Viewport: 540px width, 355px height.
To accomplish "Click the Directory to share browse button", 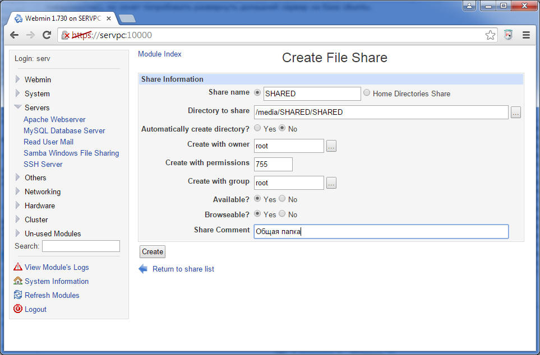I will pos(515,113).
